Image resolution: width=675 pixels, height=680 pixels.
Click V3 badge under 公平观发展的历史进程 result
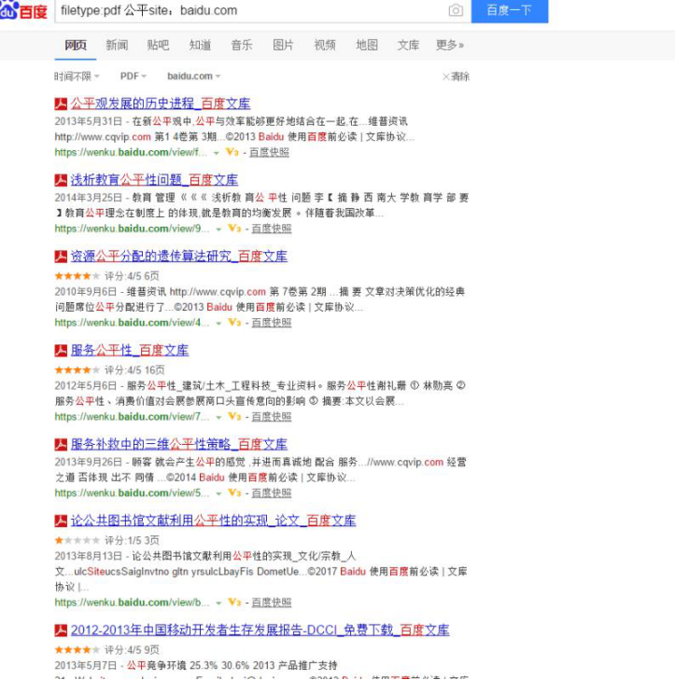(x=232, y=152)
